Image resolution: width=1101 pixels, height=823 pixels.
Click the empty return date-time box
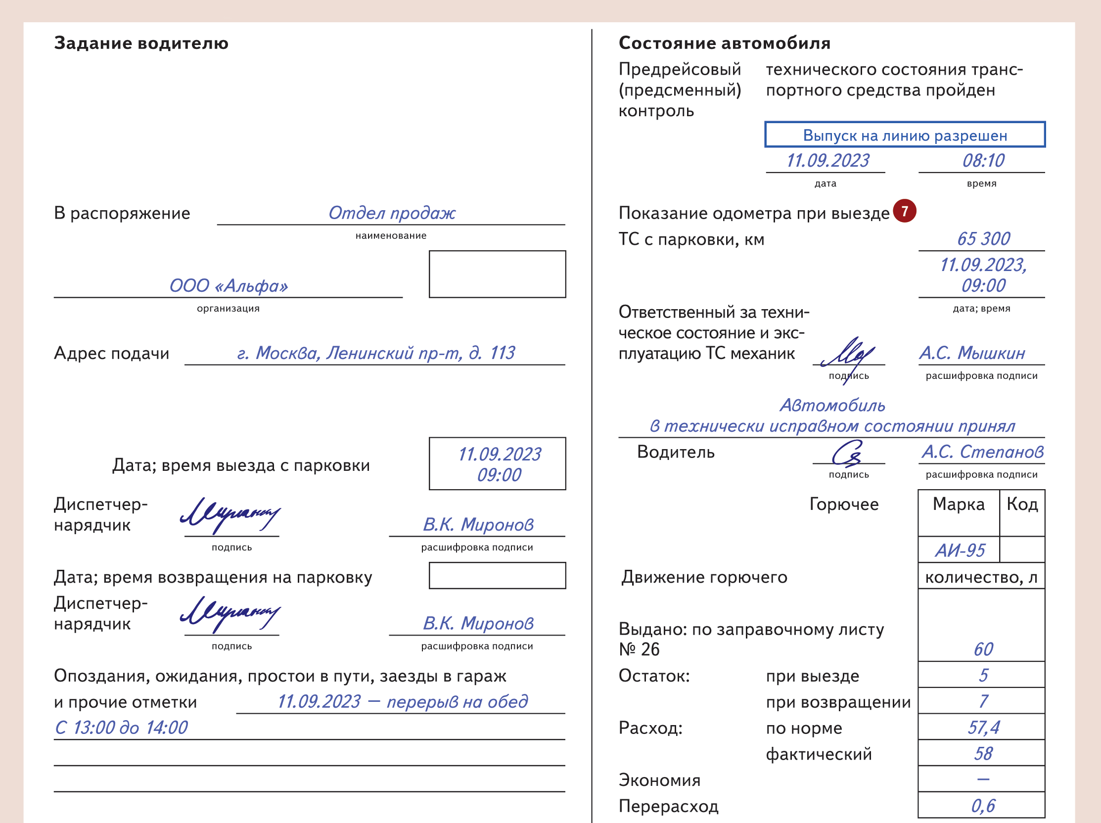click(497, 576)
